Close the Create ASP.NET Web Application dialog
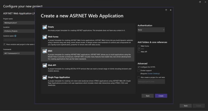The image size is (208, 111). click(171, 10)
